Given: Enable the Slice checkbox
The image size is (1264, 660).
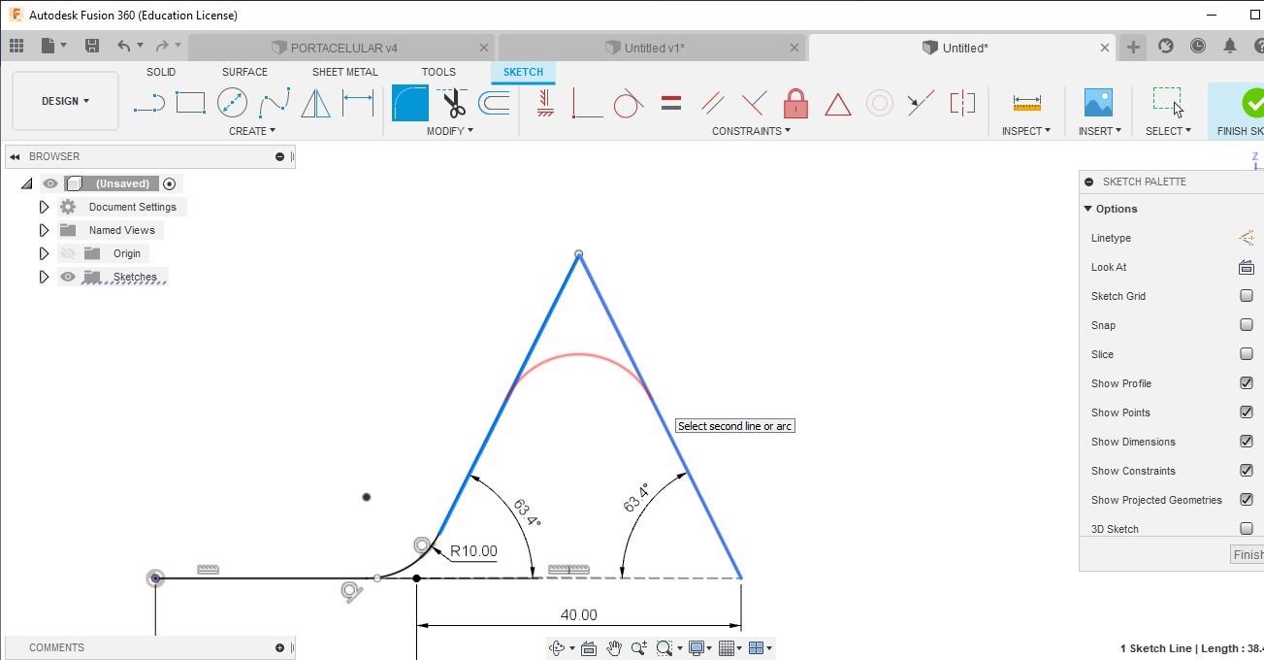Looking at the screenshot, I should [x=1247, y=354].
